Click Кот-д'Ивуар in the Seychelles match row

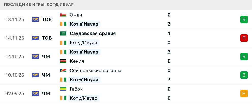(84, 80)
